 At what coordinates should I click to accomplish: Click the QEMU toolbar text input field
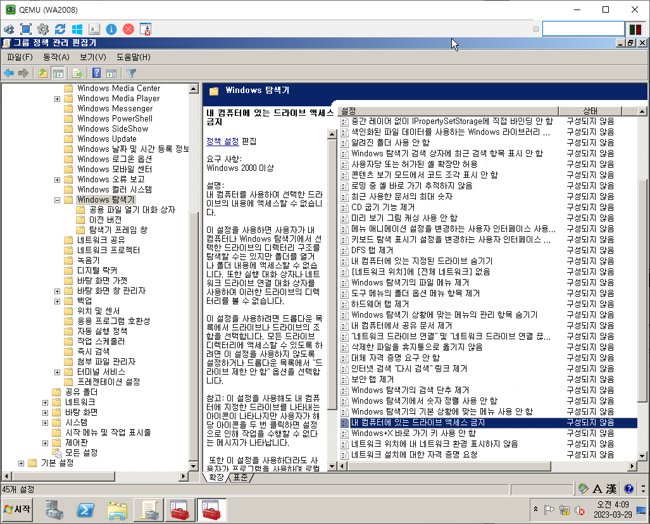584,29
